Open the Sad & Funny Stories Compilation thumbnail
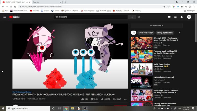Image resolution: width=197 pixels, height=111 pixels. (x=142, y=69)
